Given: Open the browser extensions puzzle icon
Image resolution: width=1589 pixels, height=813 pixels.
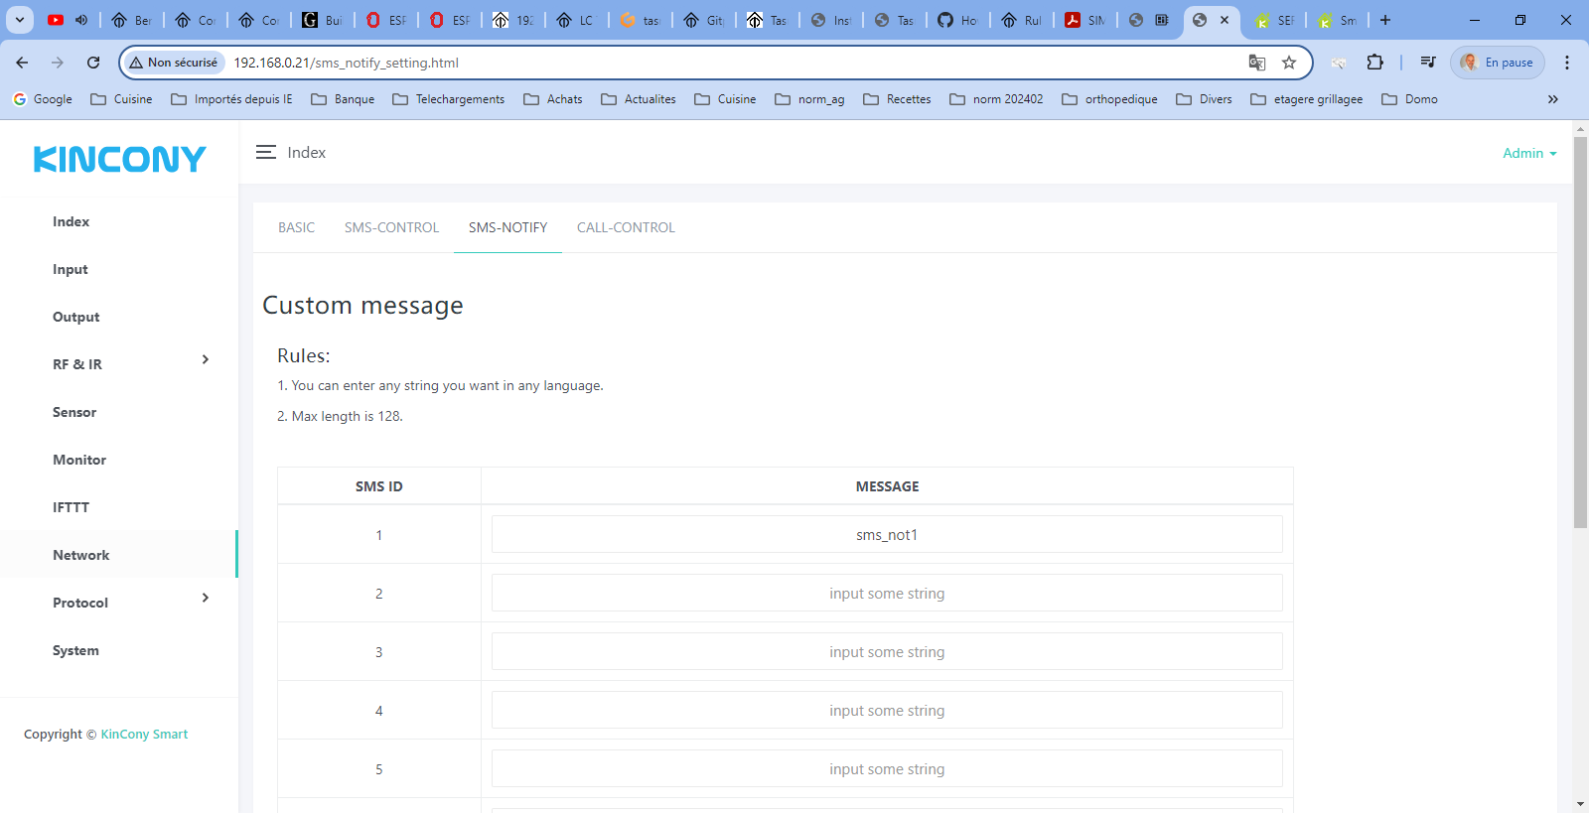Looking at the screenshot, I should pos(1374,63).
